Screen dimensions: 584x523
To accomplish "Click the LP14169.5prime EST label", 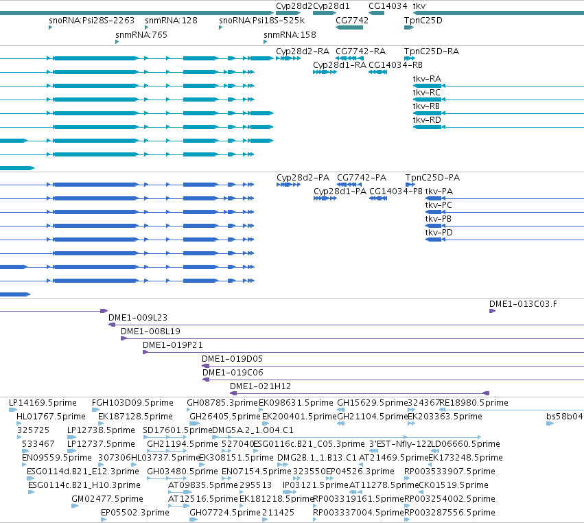I will tap(43, 403).
